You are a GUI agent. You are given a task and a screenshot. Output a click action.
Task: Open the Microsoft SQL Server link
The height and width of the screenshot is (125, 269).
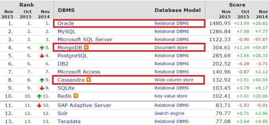click(85, 39)
